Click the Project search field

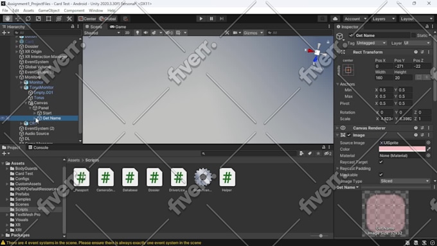coord(249,154)
